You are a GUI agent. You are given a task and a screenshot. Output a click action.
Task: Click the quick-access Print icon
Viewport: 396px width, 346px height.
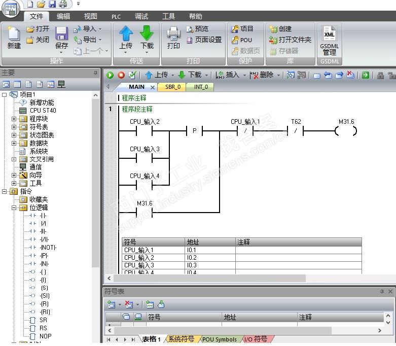click(x=63, y=4)
